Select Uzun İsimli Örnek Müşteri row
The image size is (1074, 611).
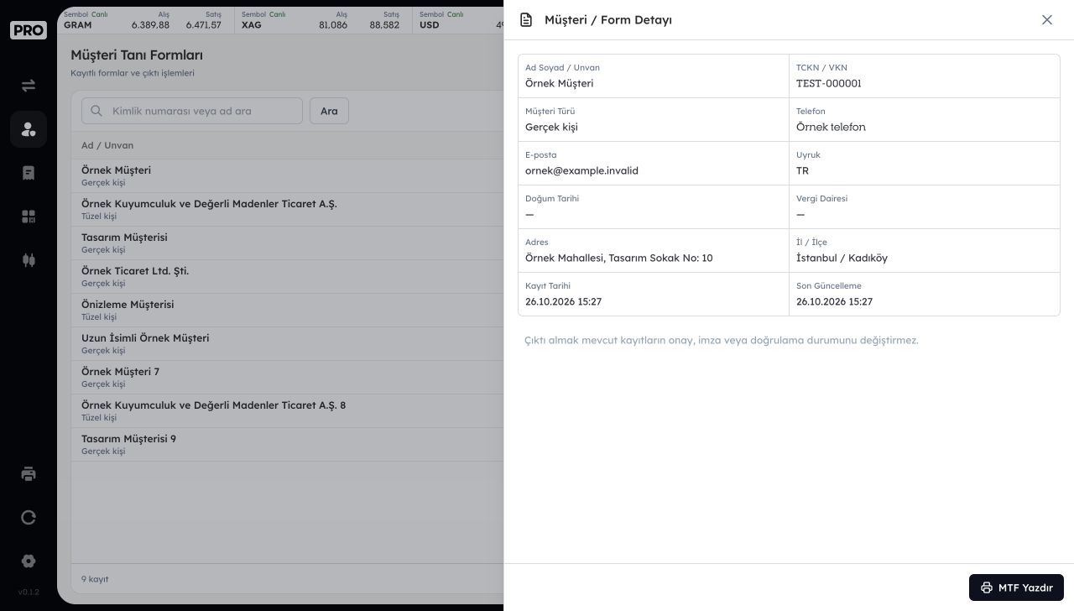pos(287,343)
